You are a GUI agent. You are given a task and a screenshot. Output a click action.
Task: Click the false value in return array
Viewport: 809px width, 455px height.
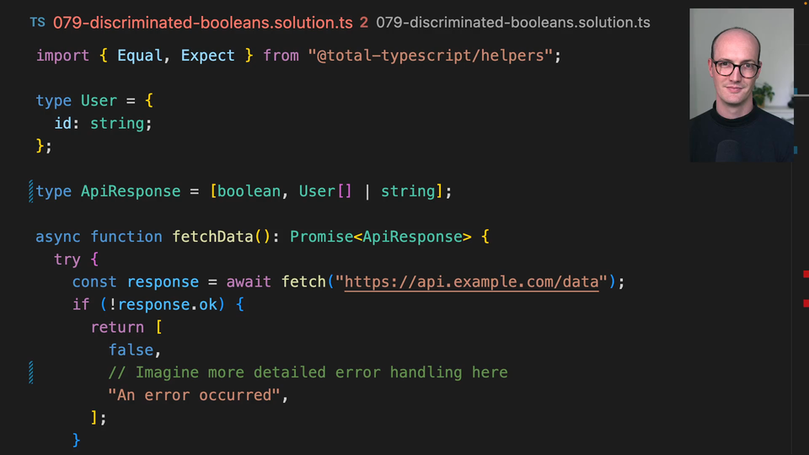click(x=131, y=350)
